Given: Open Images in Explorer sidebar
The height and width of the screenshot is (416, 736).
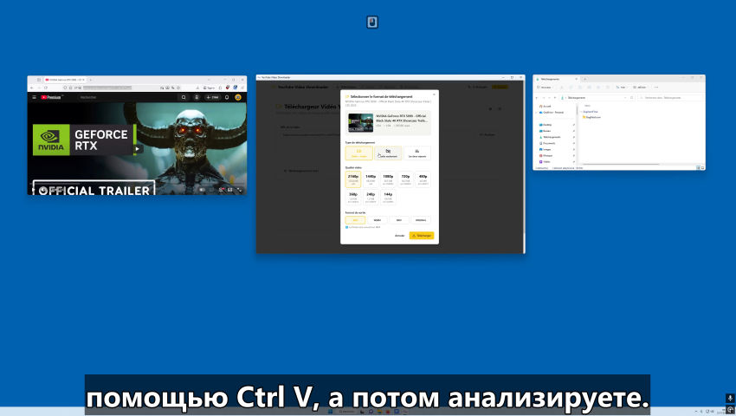Looking at the screenshot, I should pyautogui.click(x=546, y=149).
